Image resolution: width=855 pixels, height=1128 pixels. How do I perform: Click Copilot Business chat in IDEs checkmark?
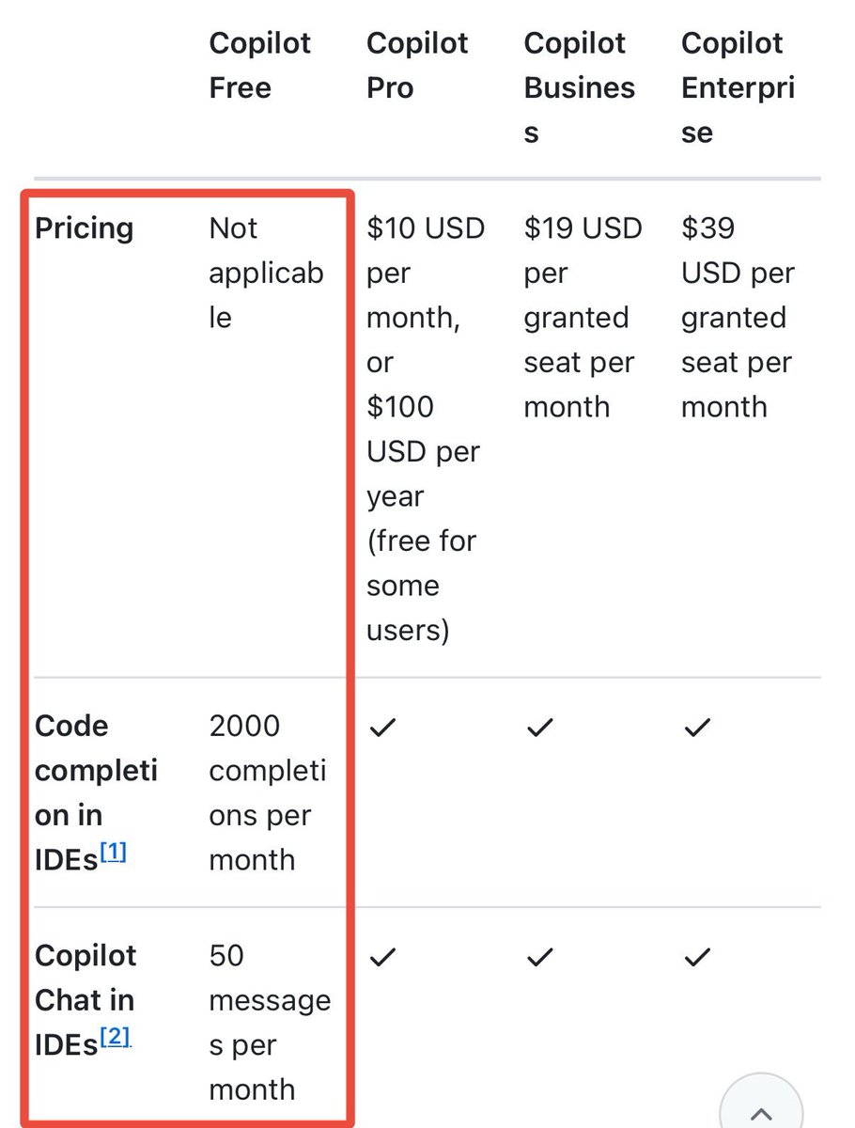click(x=539, y=957)
